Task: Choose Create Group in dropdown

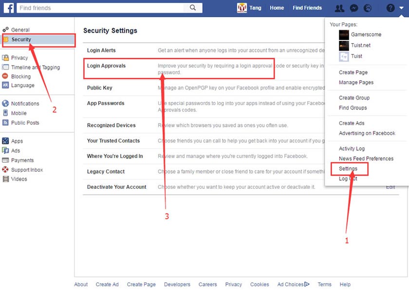Action: point(354,98)
